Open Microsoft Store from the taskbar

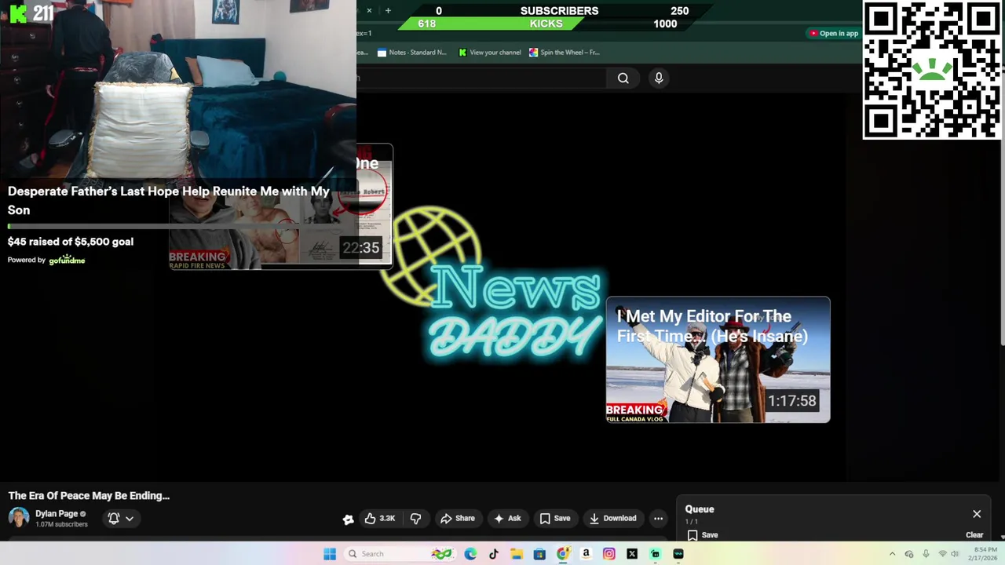pyautogui.click(x=539, y=554)
